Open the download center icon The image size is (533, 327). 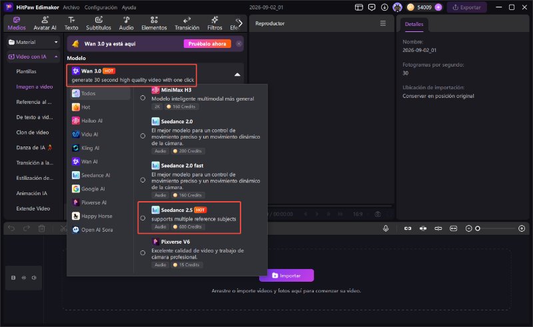pyautogui.click(x=384, y=7)
